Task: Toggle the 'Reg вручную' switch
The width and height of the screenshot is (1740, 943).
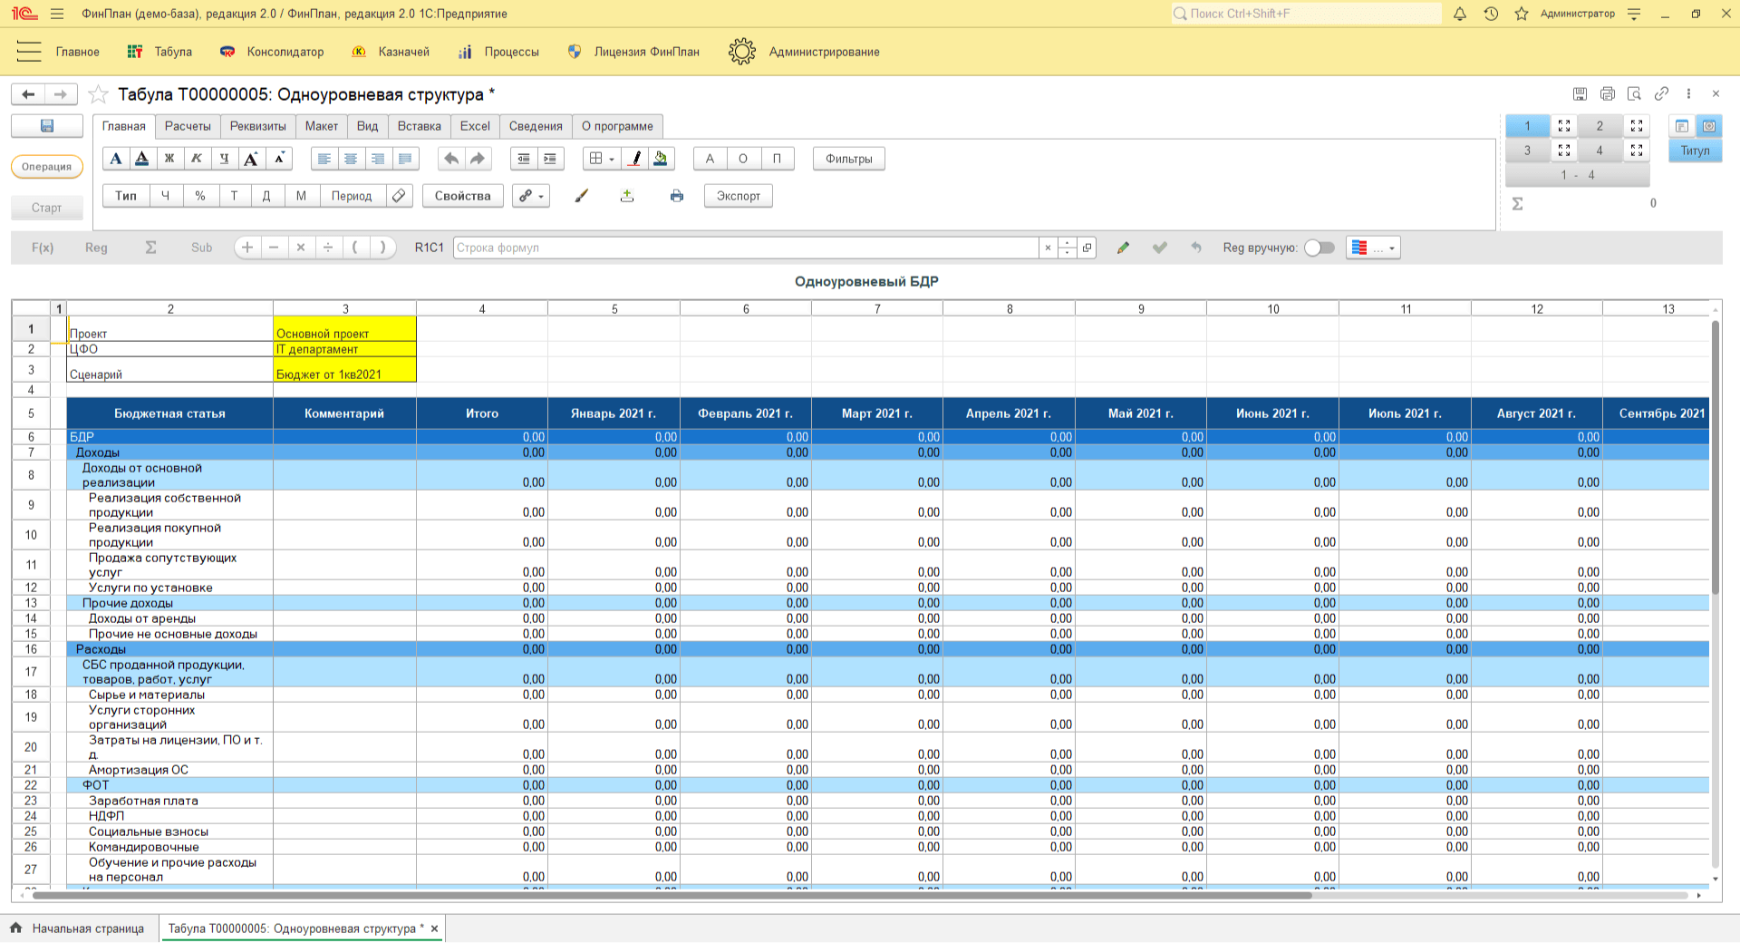Action: [1319, 248]
